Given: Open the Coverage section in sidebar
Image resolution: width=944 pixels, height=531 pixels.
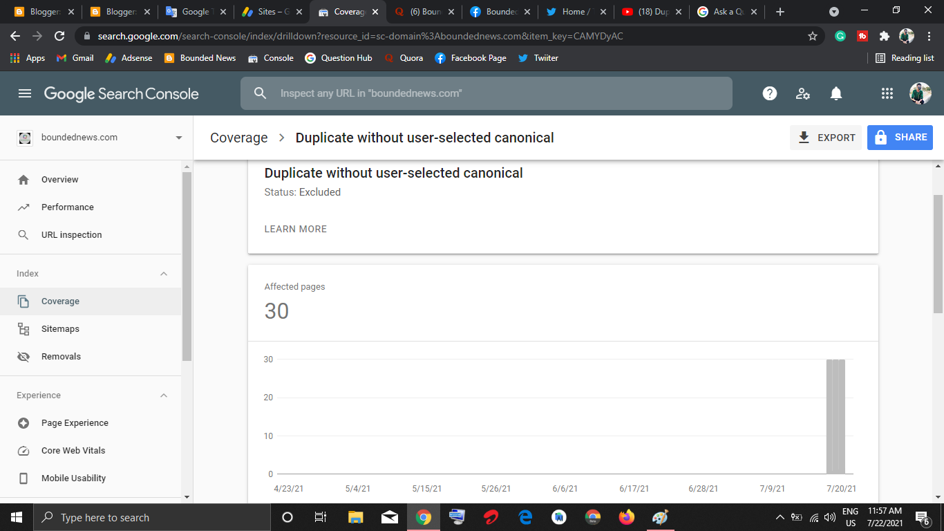Looking at the screenshot, I should tap(61, 301).
